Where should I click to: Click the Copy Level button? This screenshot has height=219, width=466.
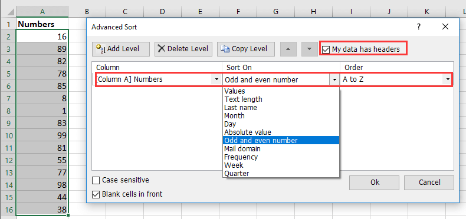point(246,49)
